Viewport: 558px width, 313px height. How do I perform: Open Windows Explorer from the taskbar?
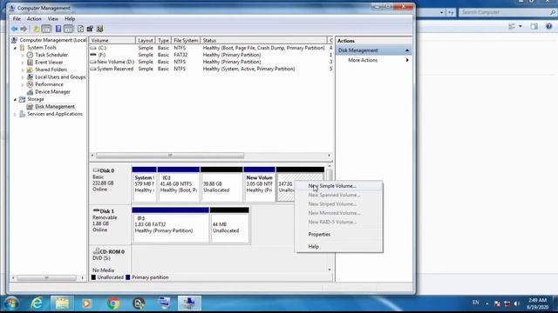coord(62,303)
